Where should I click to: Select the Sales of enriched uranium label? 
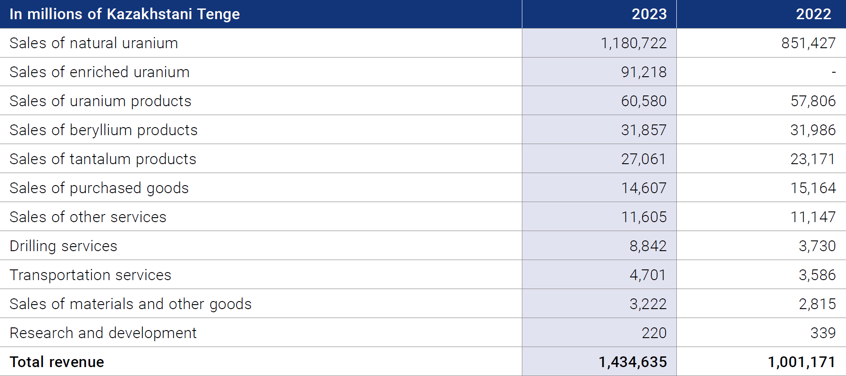pos(100,72)
